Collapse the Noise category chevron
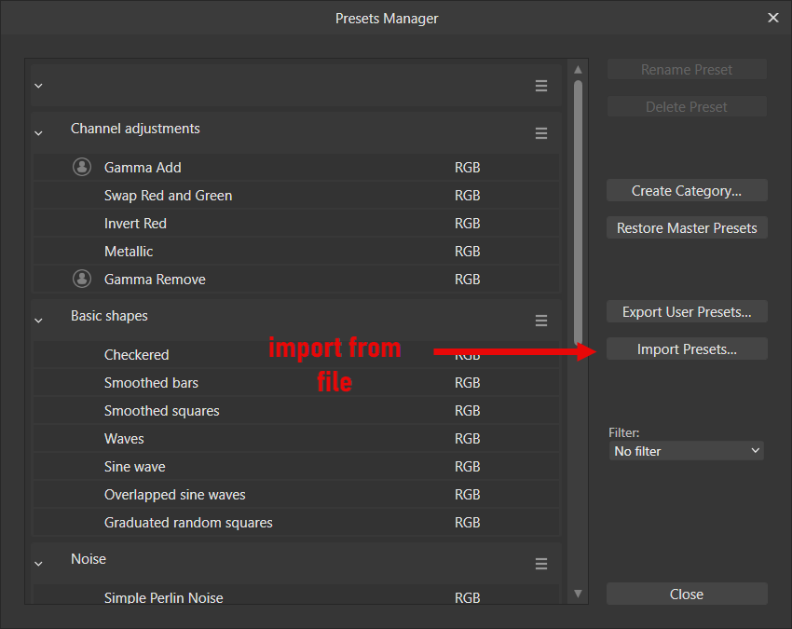 point(38,564)
